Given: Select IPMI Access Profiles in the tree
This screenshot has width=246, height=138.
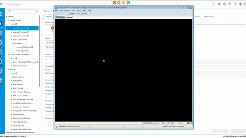Looking at the screenshot, I should pos(20,96).
